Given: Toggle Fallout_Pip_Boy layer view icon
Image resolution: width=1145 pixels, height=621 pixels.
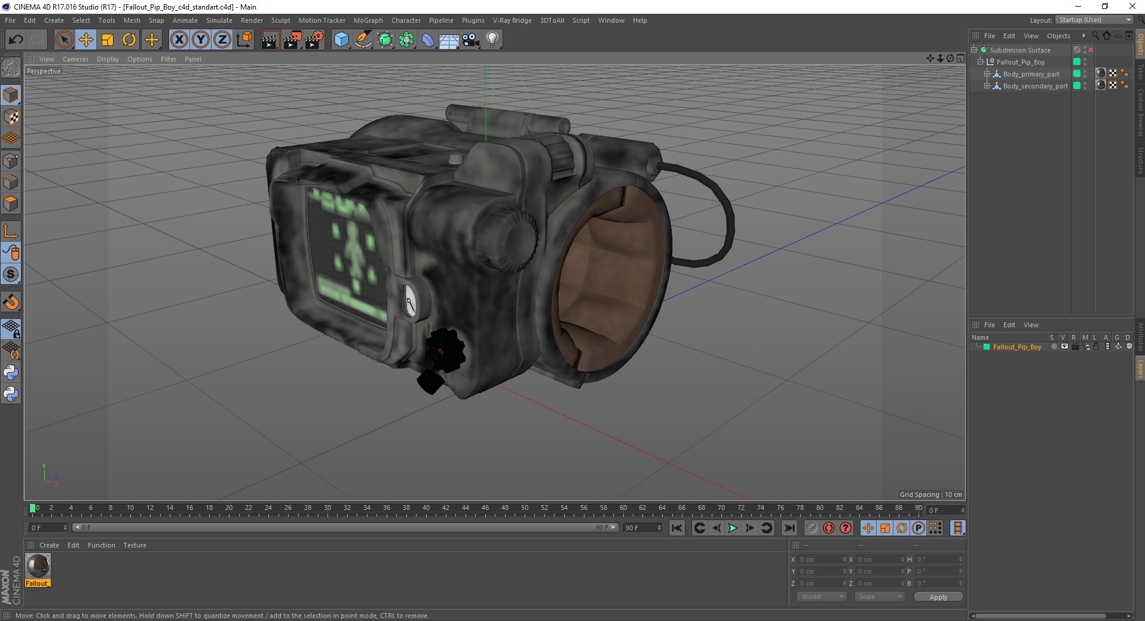Looking at the screenshot, I should tap(1064, 347).
